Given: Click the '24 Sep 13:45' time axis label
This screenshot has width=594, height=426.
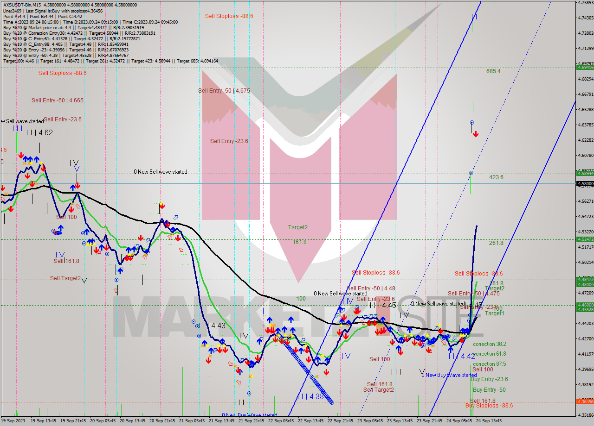Looking at the screenshot, I should click(x=489, y=421).
